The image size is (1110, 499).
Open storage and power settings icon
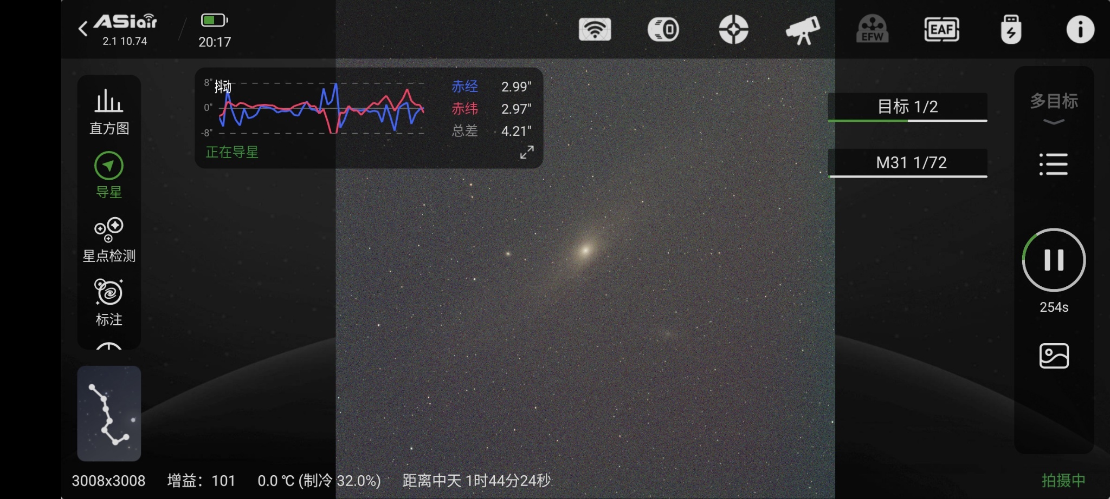point(1011,29)
